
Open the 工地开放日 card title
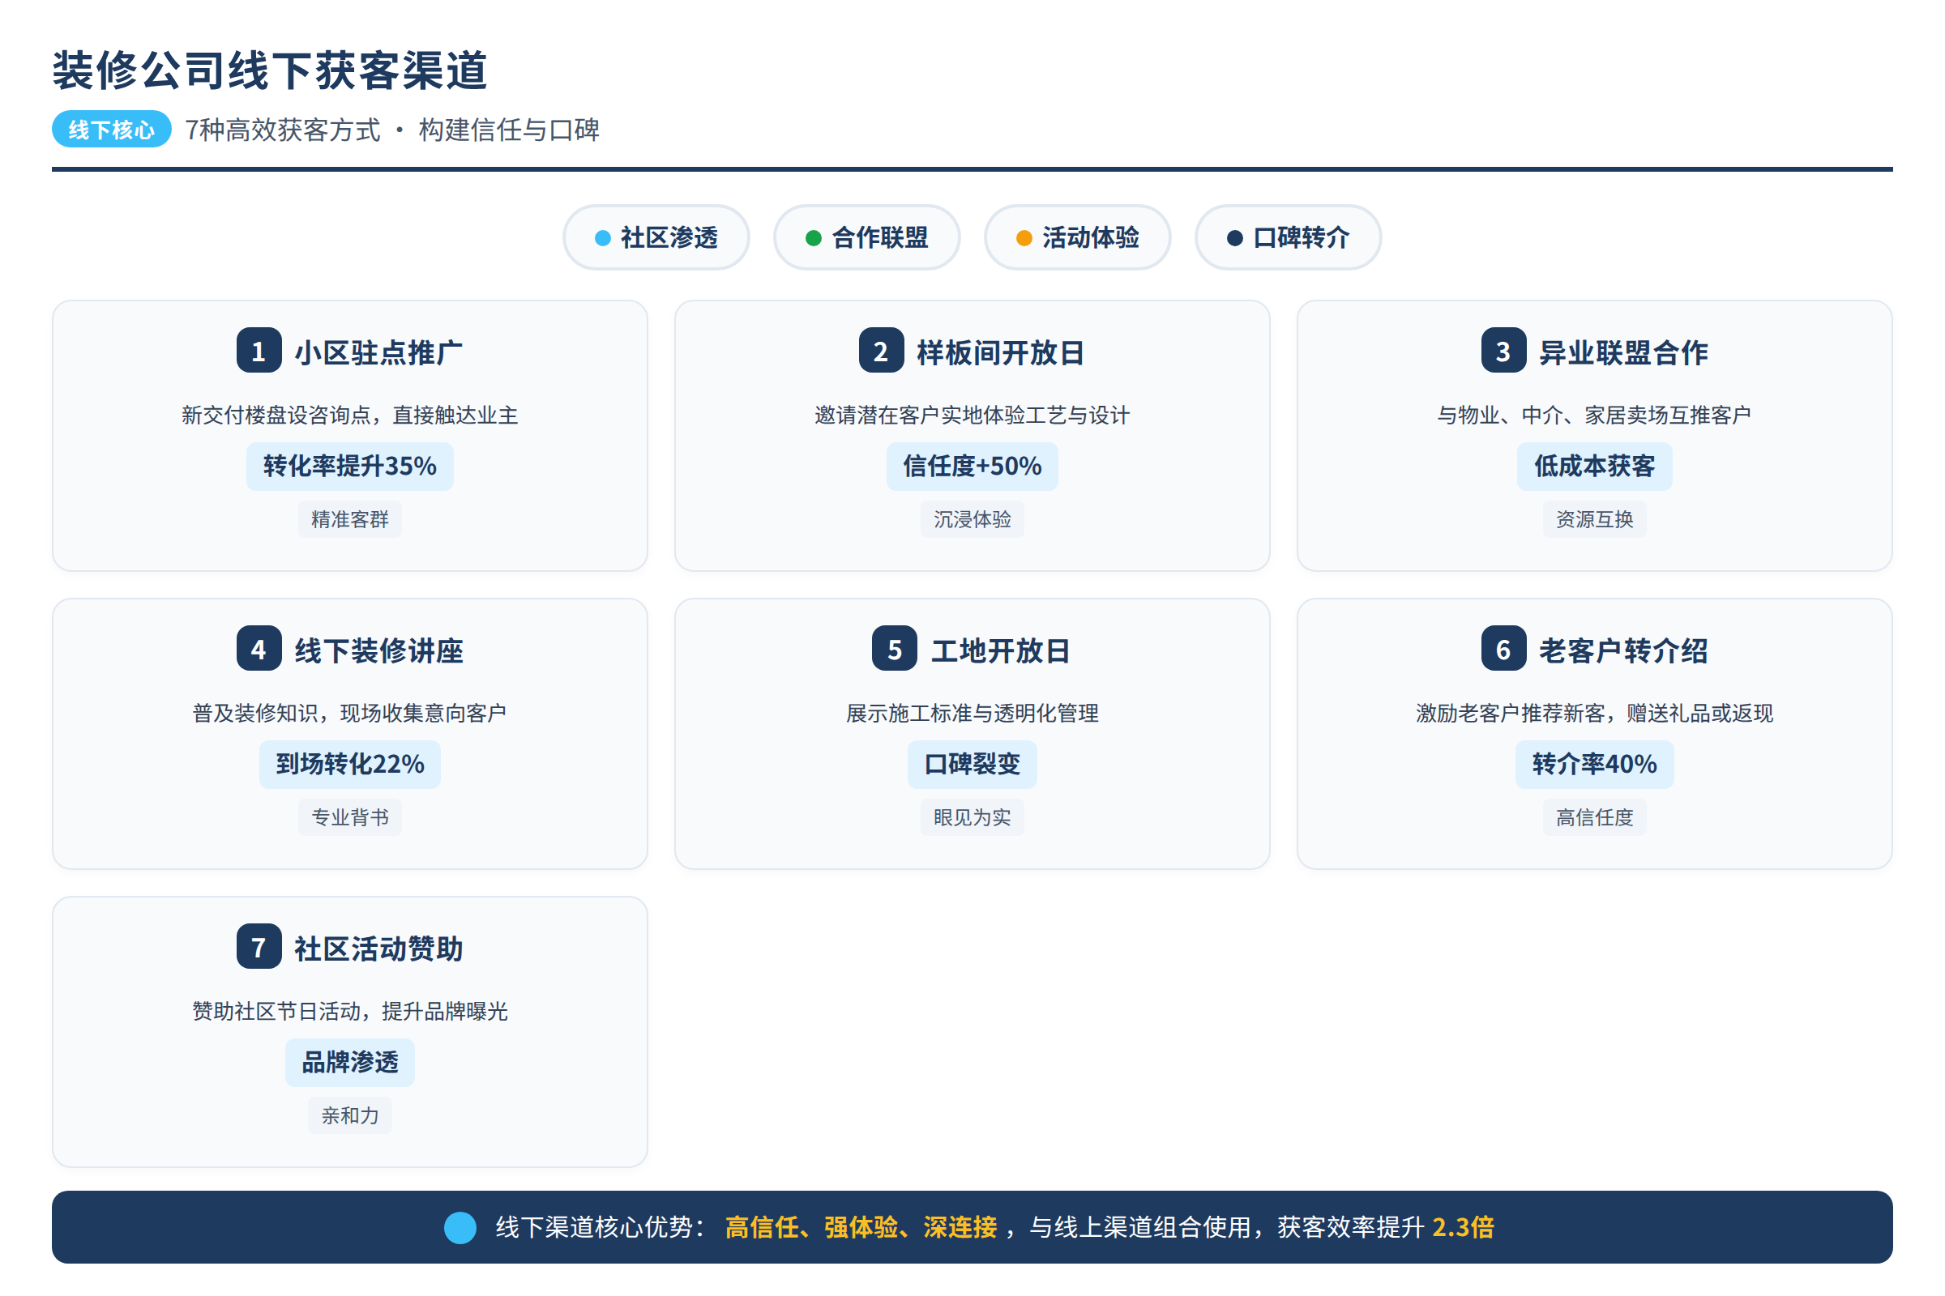[x=1001, y=651]
